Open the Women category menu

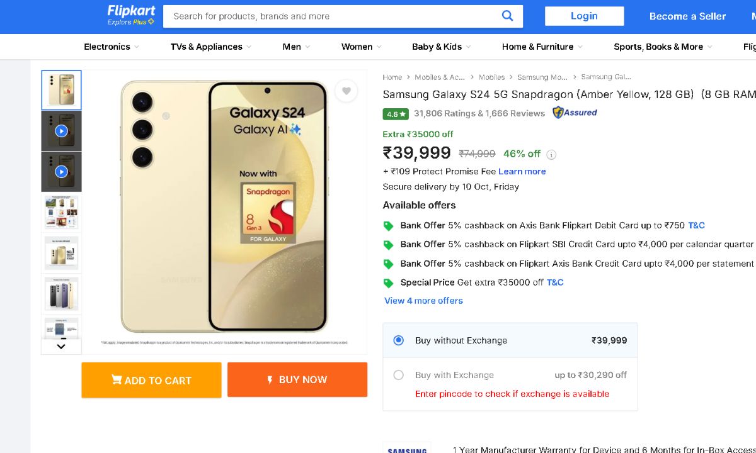361,47
